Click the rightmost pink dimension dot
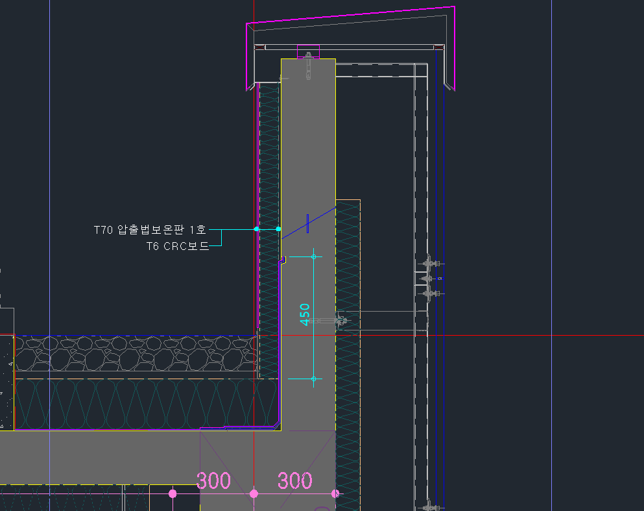 pyautogui.click(x=335, y=494)
